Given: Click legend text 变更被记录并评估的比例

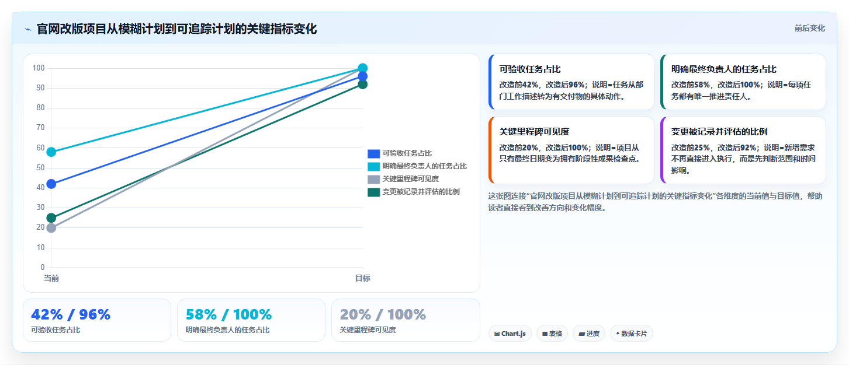Looking at the screenshot, I should pyautogui.click(x=421, y=192).
